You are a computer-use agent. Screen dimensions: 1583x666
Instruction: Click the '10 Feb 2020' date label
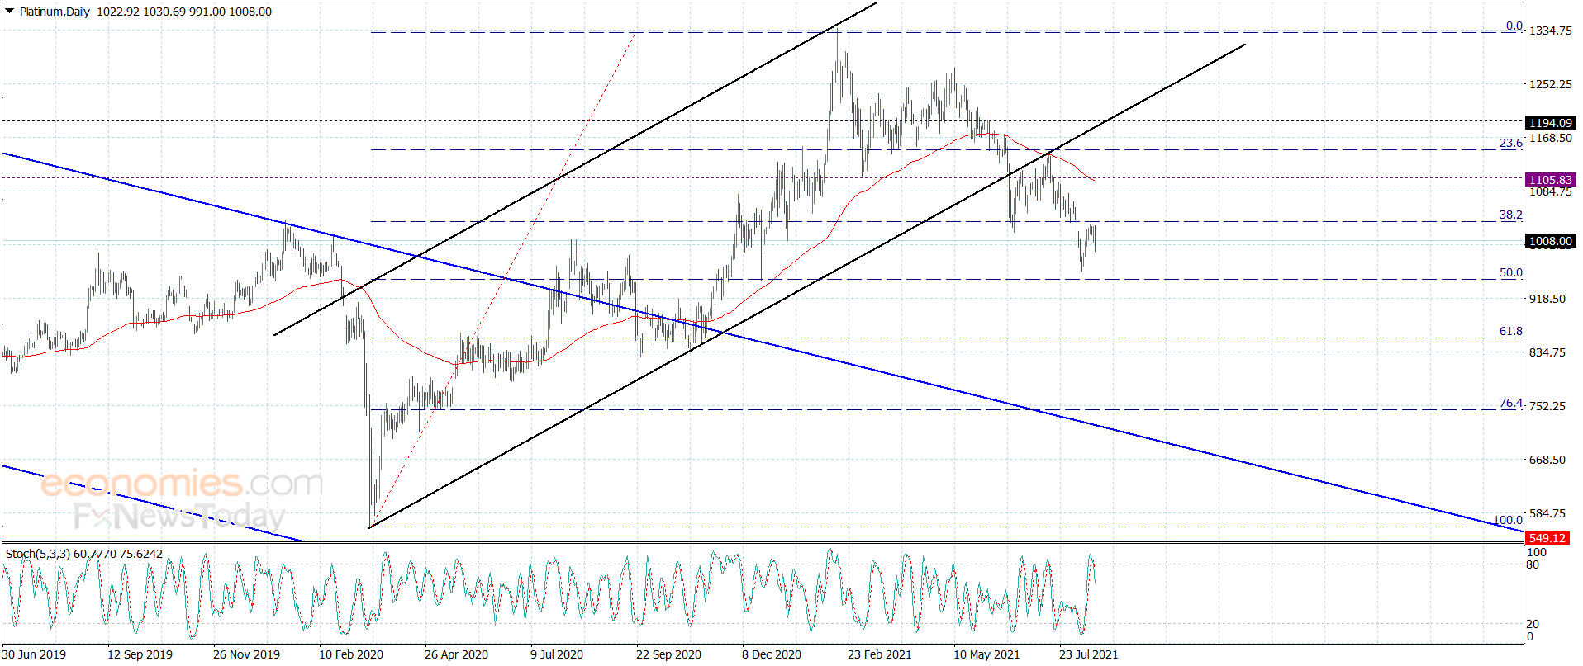351,654
